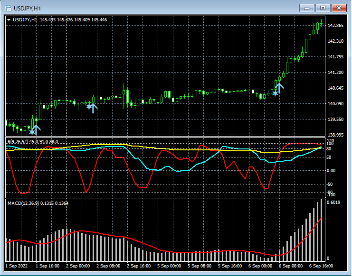352x276 pixels.
Task: Click the price level 138.995
Action: coord(336,135)
